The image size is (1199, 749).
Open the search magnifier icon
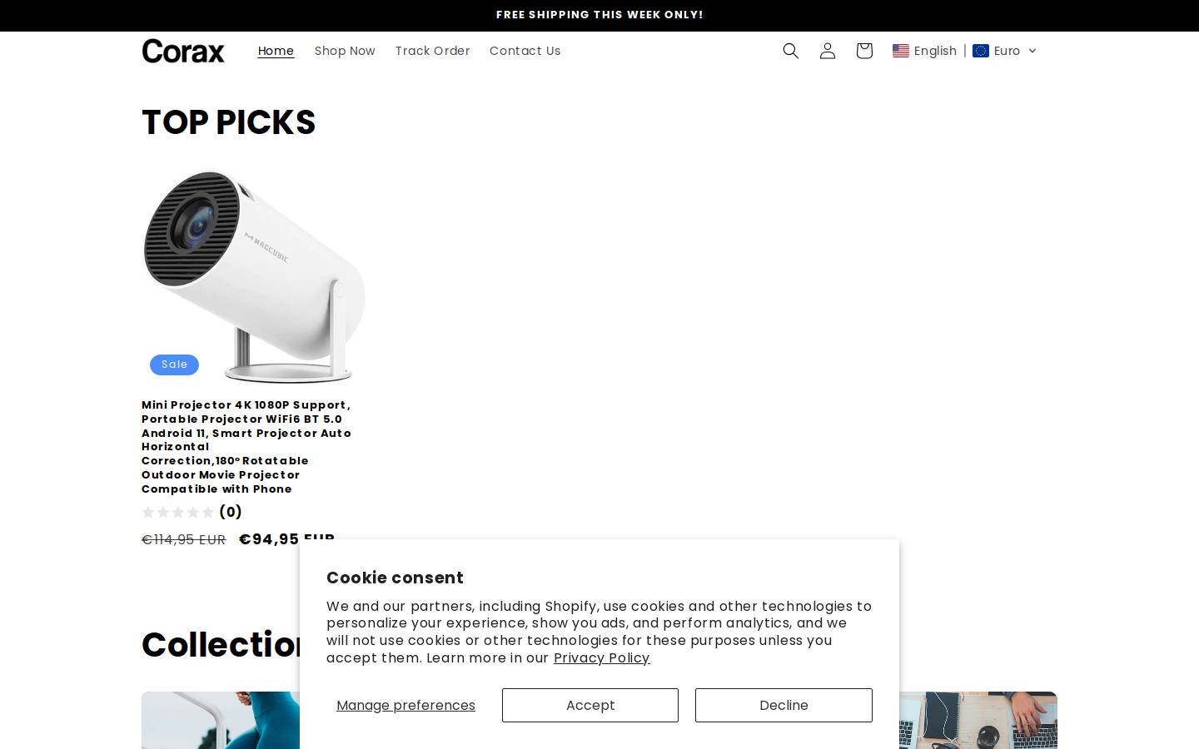(x=790, y=51)
